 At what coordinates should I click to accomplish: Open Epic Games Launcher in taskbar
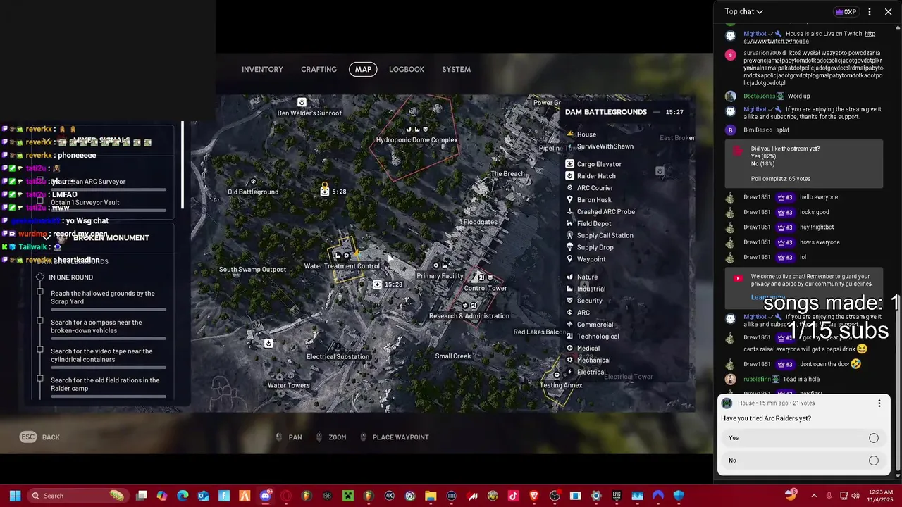[617, 496]
